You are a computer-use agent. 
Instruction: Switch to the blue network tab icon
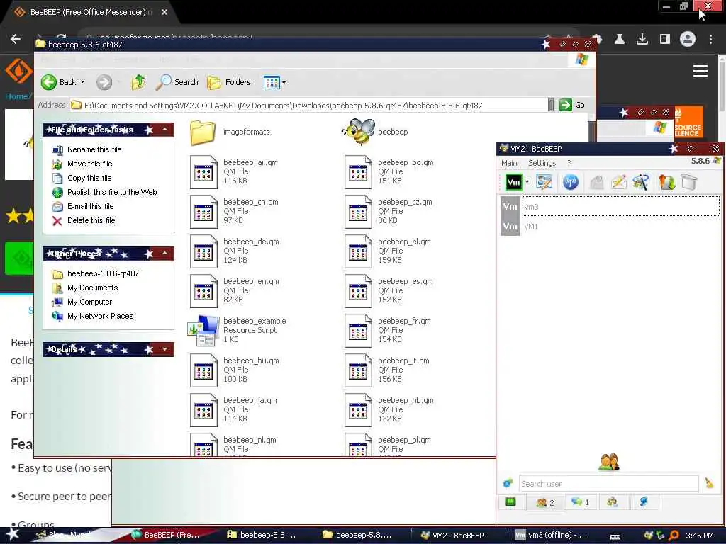644,502
